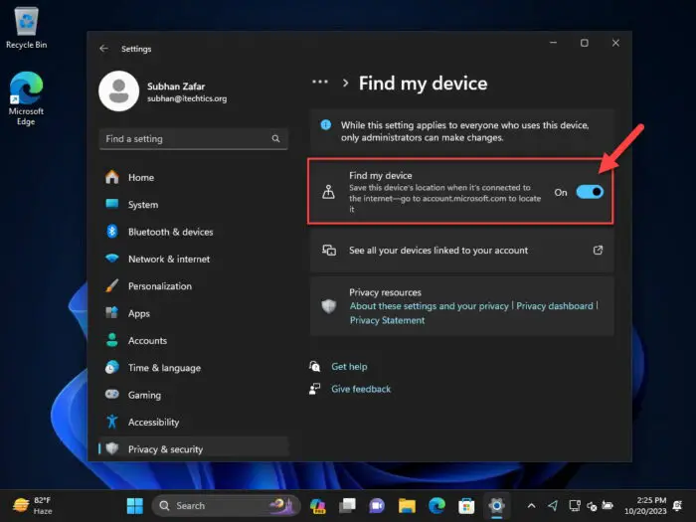Screen dimensions: 696x522
Task: Click Get help link
Action: click(349, 367)
